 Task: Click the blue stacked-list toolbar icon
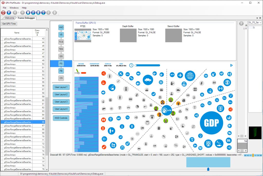(38, 13)
